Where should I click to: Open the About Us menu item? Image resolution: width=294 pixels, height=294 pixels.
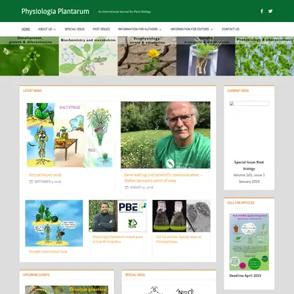(45, 29)
